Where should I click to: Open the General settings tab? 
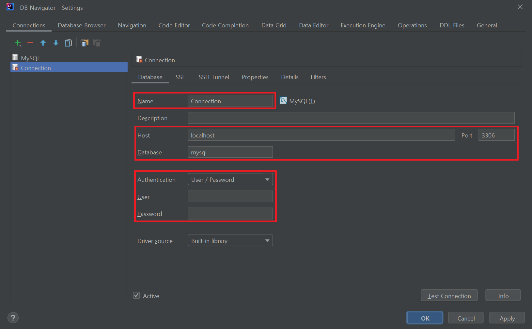[487, 25]
